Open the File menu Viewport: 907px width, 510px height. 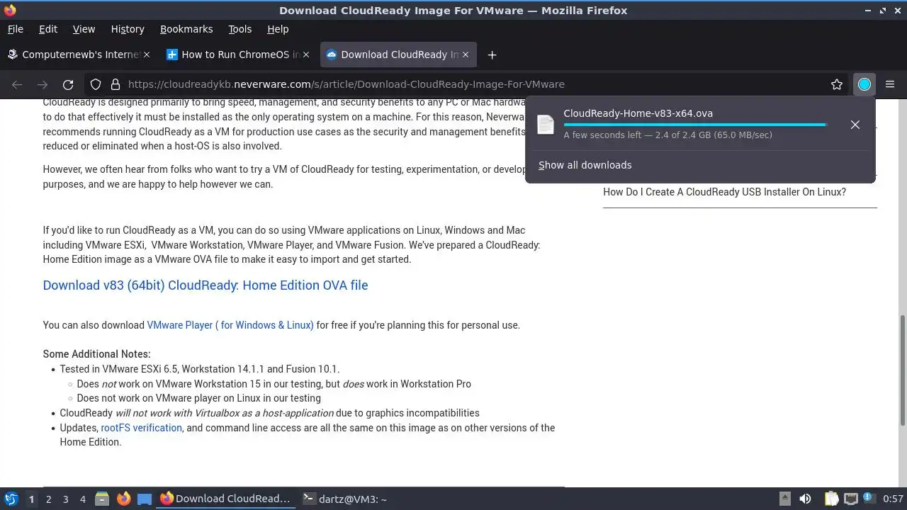coord(15,29)
